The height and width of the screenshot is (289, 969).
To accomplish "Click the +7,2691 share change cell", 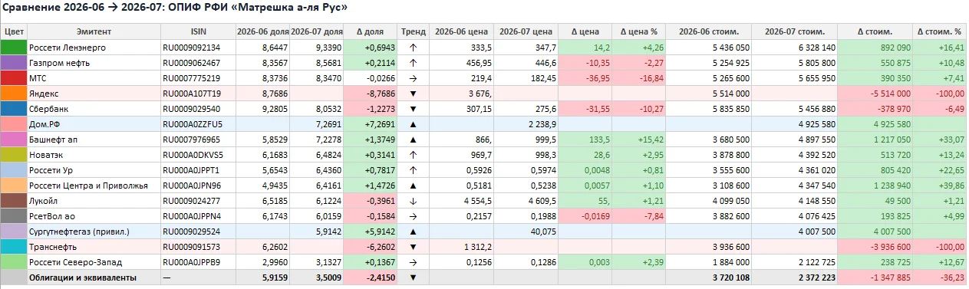I will [x=371, y=123].
